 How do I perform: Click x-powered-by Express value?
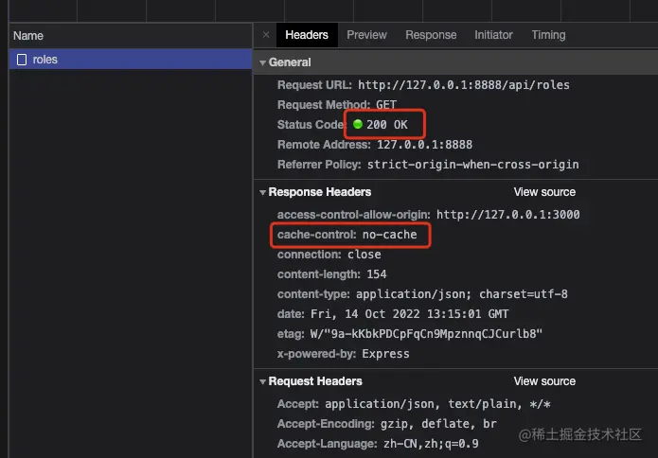385,354
